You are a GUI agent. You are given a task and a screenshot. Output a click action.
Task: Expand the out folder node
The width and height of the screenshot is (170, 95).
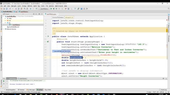[x=5, y=21]
